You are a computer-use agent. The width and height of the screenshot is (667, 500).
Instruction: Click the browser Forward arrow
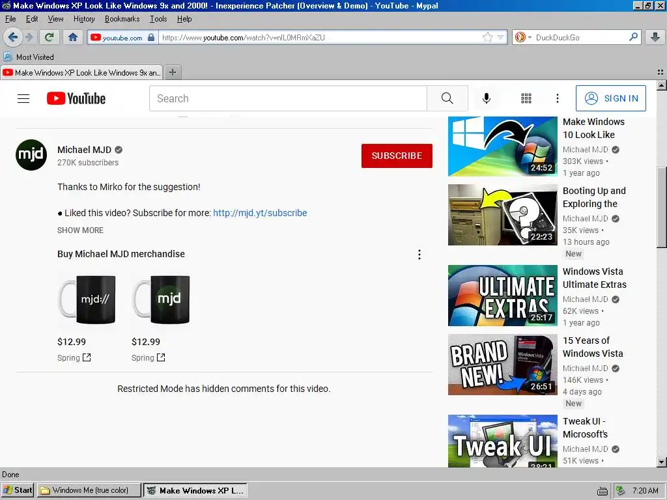click(x=29, y=37)
